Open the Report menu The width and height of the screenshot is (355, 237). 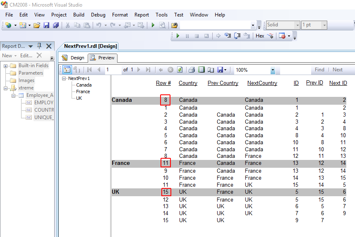(x=142, y=15)
